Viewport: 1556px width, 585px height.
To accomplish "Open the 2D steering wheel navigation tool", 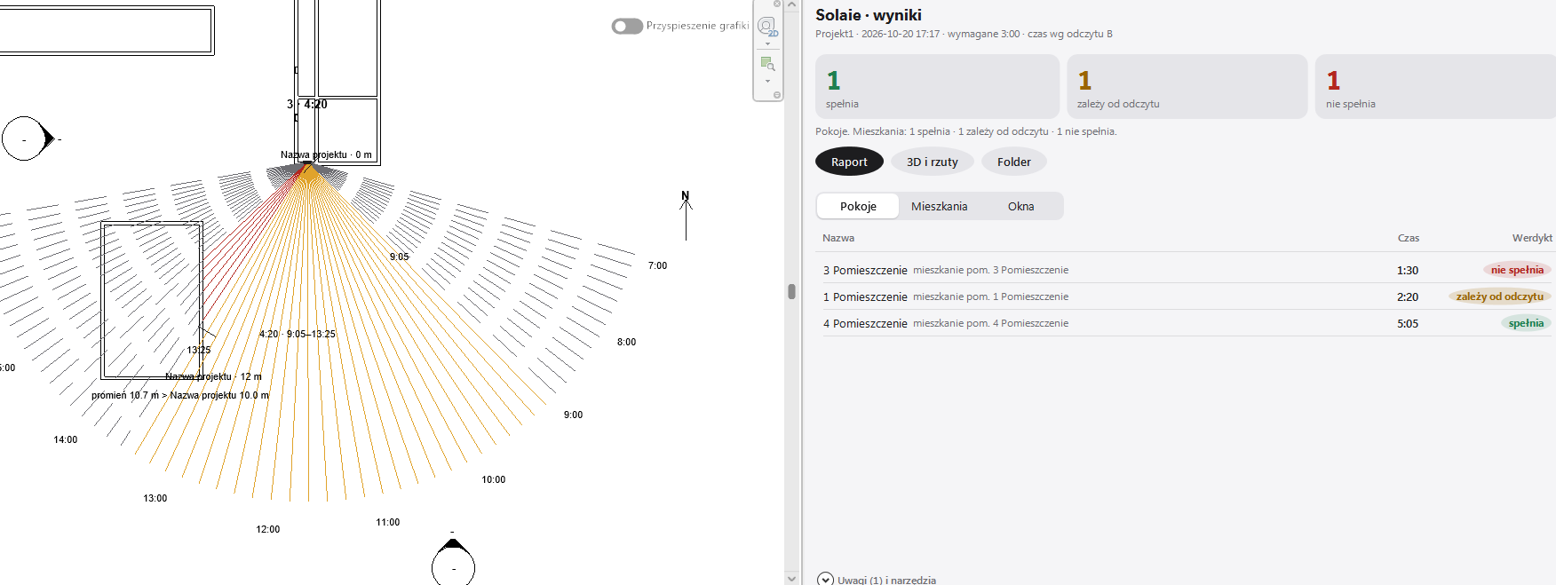I will click(x=766, y=25).
